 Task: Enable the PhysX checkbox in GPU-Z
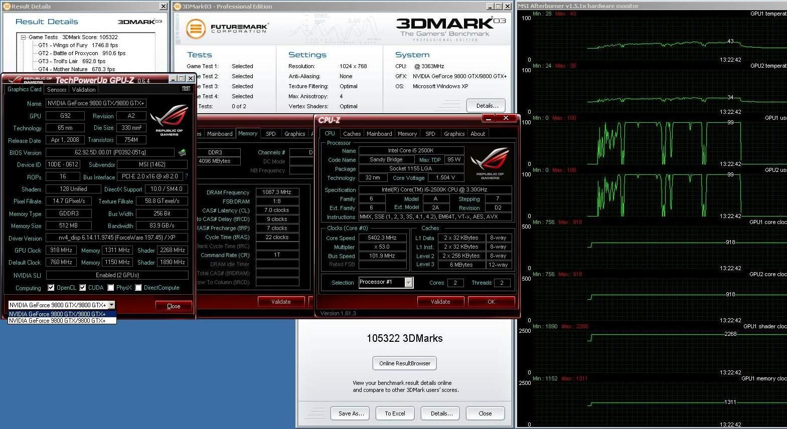[x=111, y=288]
